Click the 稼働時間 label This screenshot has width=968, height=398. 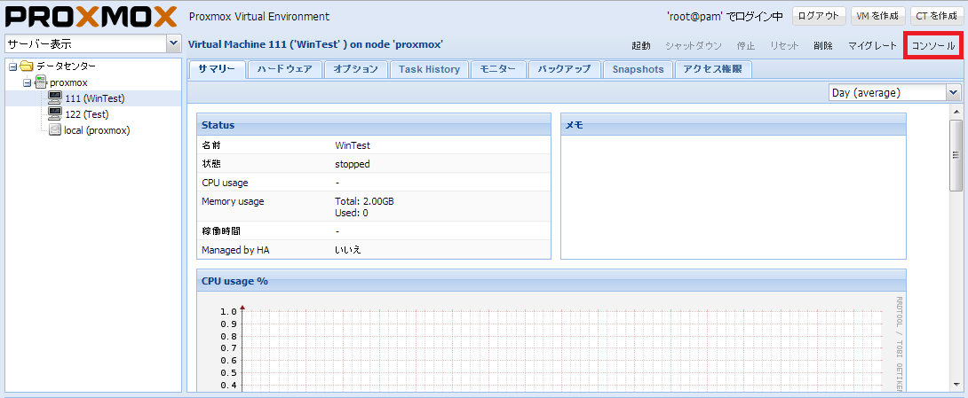pos(221,231)
